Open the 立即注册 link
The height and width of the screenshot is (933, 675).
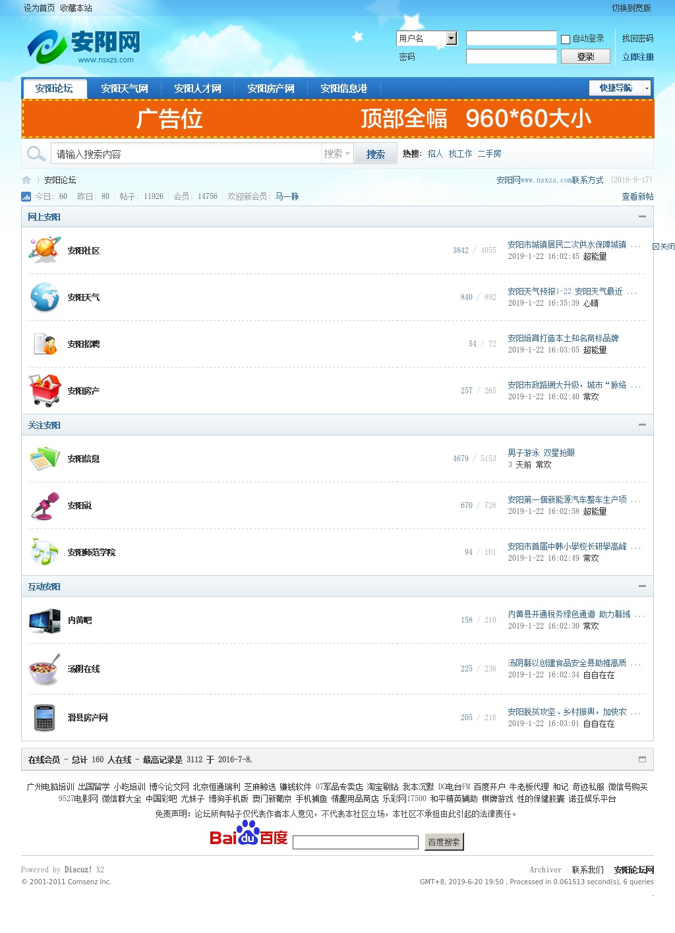tap(638, 57)
